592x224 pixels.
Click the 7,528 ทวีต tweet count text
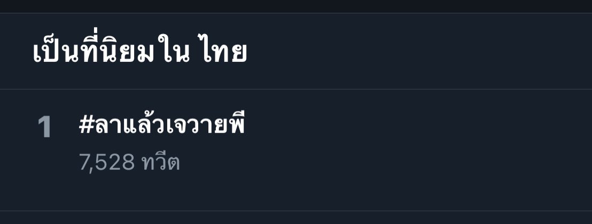pyautogui.click(x=129, y=162)
